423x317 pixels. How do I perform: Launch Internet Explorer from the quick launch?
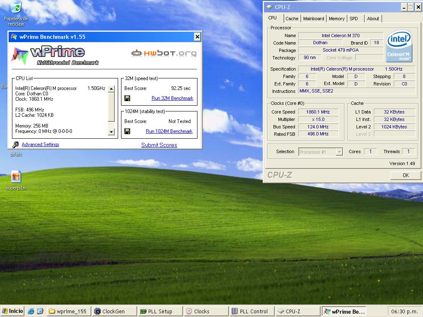click(31, 311)
